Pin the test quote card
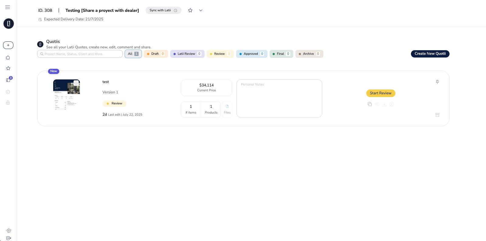The width and height of the screenshot is (486, 241). (437, 82)
